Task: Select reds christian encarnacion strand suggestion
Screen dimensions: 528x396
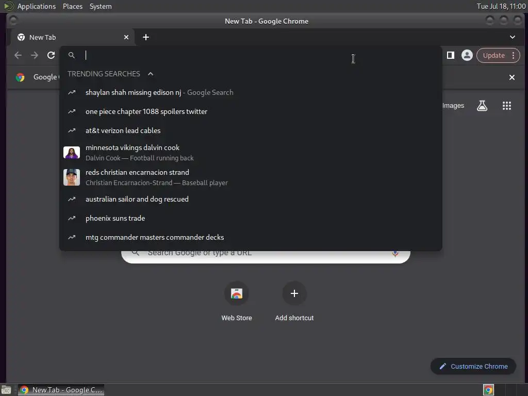Action: click(251, 177)
